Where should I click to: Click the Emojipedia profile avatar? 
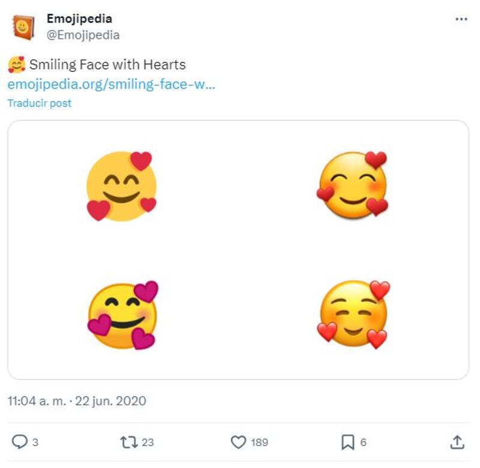23,28
